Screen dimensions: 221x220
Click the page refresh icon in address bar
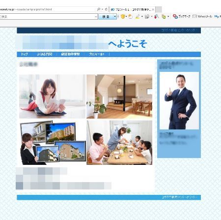pos(106,9)
